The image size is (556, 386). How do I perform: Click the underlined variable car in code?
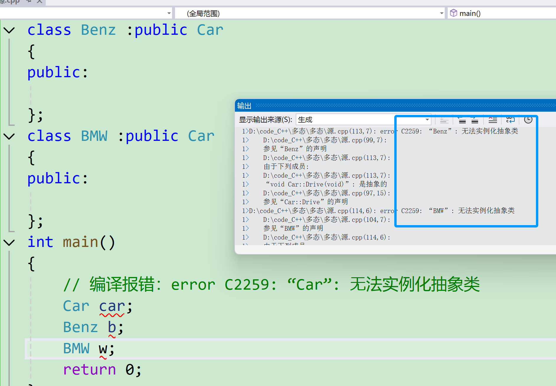[x=112, y=306]
